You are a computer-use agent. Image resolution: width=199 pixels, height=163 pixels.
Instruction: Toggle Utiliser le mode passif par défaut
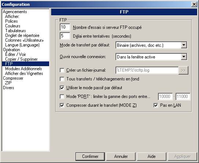62,88
